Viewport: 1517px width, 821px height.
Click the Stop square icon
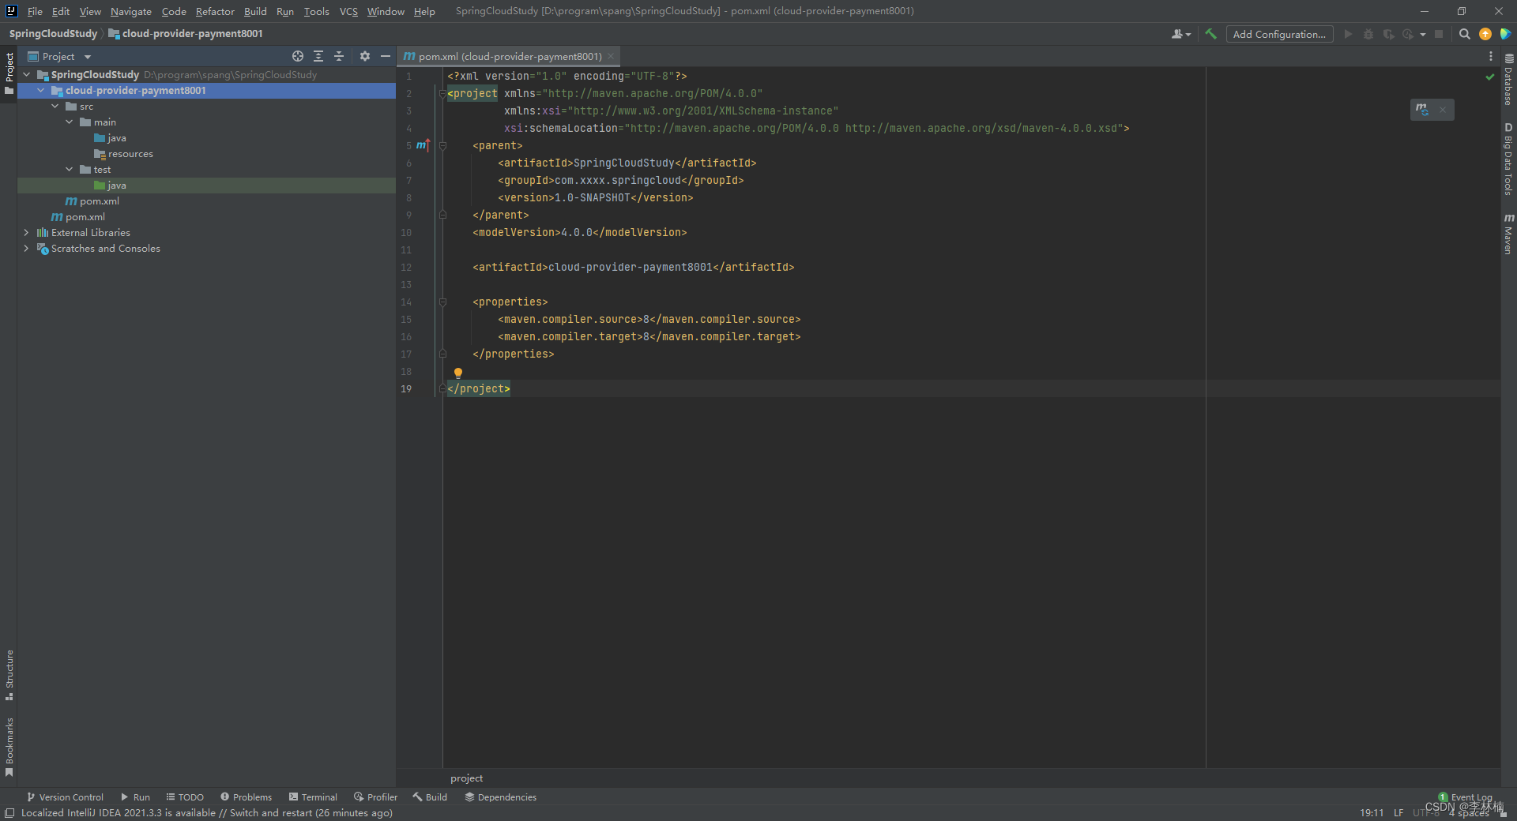tap(1439, 34)
